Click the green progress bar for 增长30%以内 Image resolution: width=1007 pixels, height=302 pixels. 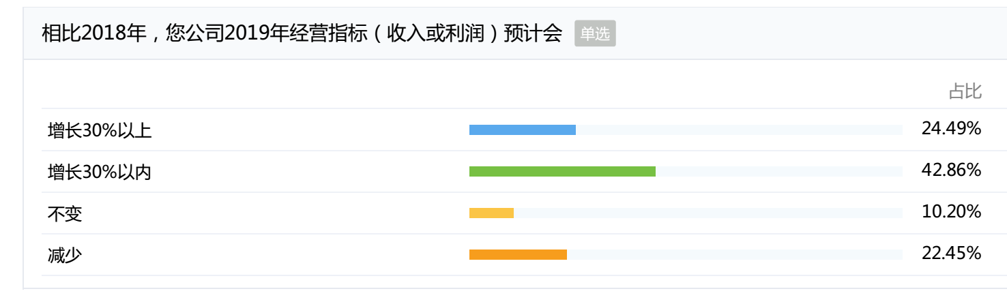pyautogui.click(x=562, y=172)
